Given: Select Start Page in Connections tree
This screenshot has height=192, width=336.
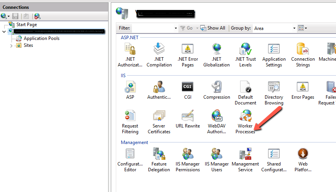Looking at the screenshot, I should pos(26,25).
